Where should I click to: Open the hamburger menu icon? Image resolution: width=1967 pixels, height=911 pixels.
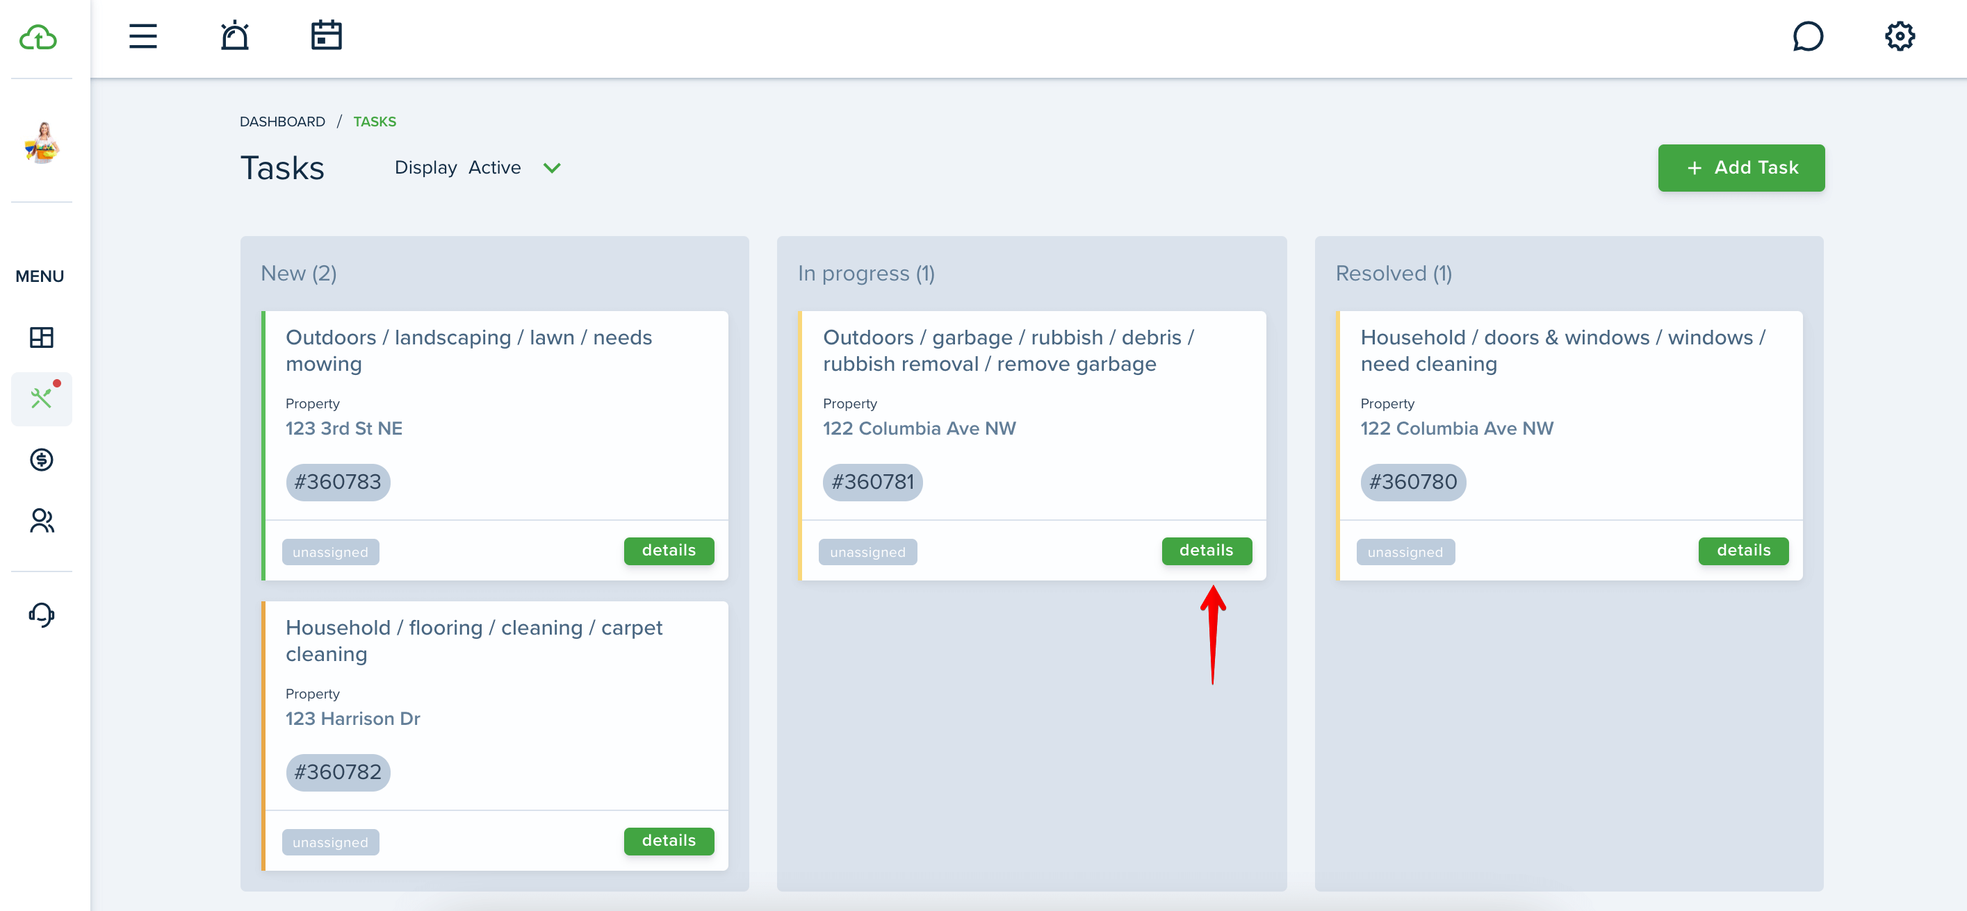coord(142,36)
